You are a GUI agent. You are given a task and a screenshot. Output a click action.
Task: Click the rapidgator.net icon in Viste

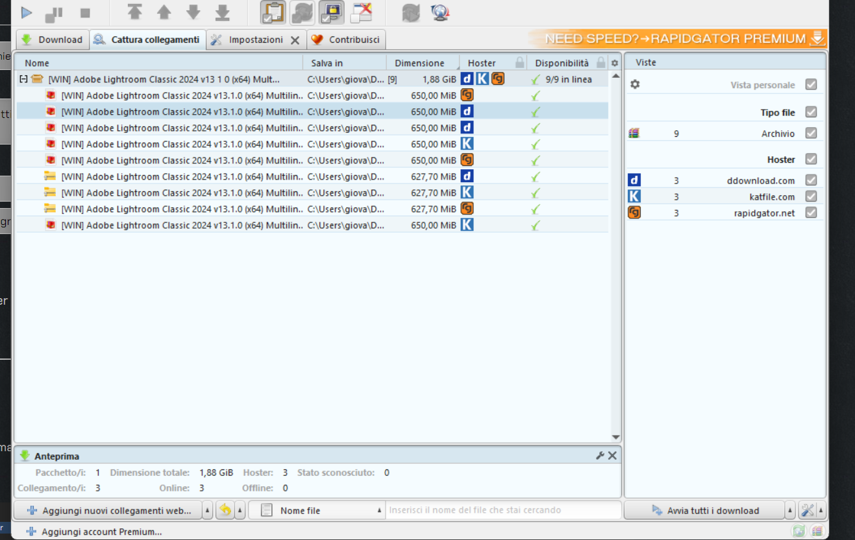[634, 213]
